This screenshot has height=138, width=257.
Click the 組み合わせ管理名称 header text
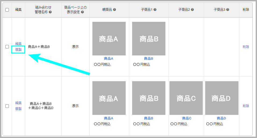[43, 10]
